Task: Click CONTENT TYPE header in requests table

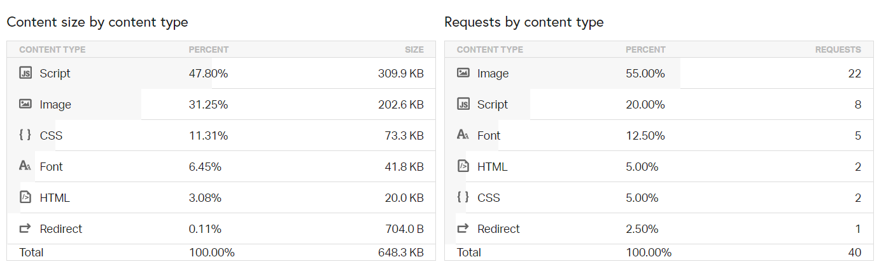Action: tap(489, 49)
